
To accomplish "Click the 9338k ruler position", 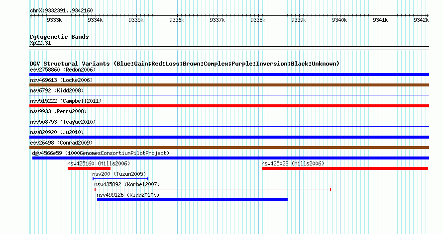I will click(x=258, y=20).
